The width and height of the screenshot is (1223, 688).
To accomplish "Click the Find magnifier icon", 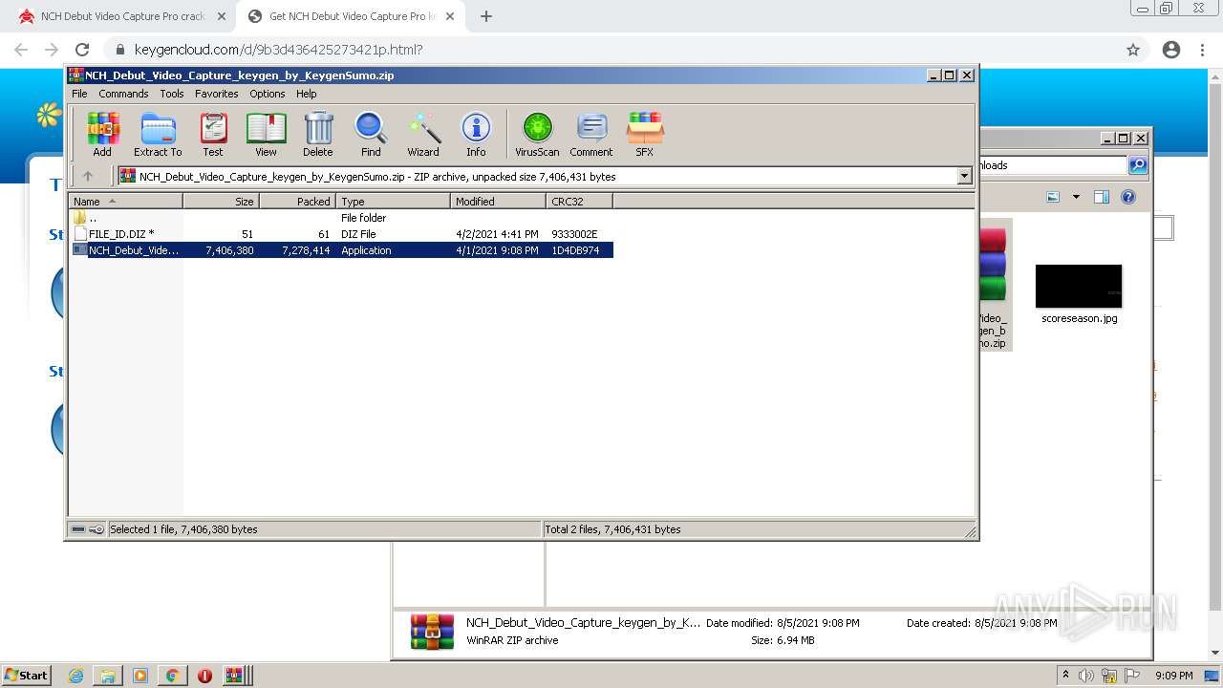I will point(371,134).
